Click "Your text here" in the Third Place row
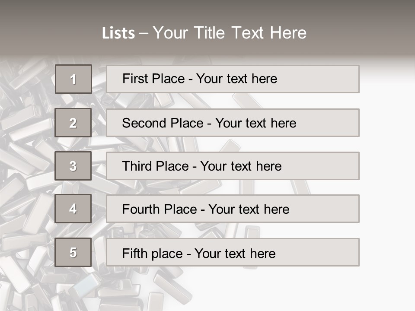415x311 pixels. [x=241, y=166]
